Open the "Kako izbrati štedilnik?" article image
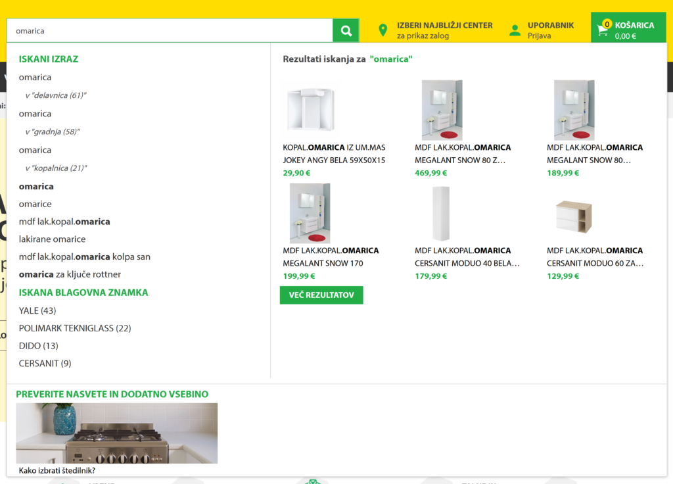Screen dimensions: 673x484 [x=116, y=433]
